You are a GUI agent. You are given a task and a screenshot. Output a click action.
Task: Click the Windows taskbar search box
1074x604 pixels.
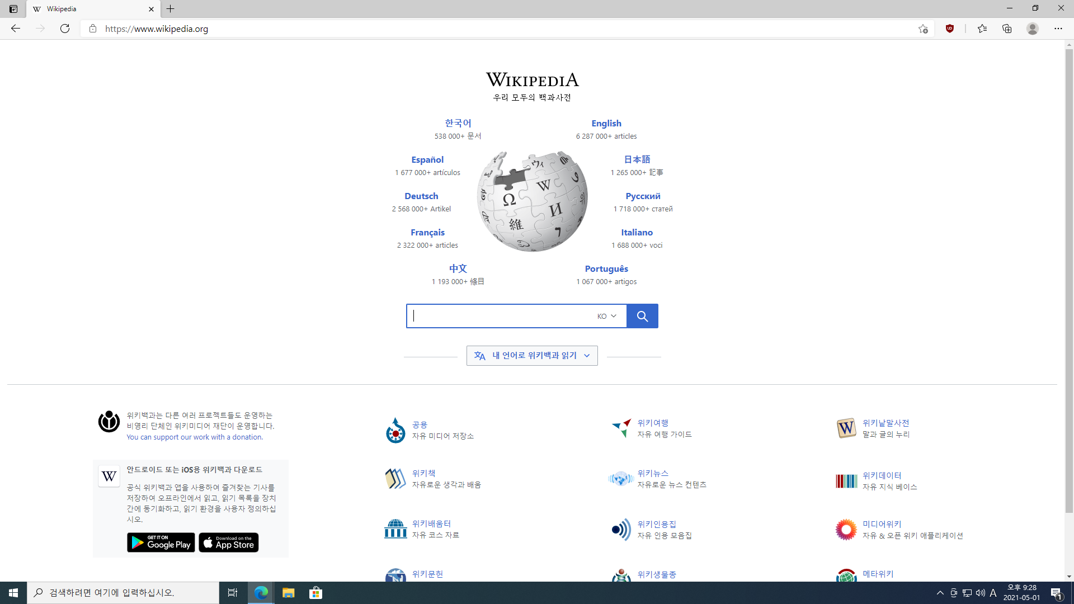pos(123,593)
